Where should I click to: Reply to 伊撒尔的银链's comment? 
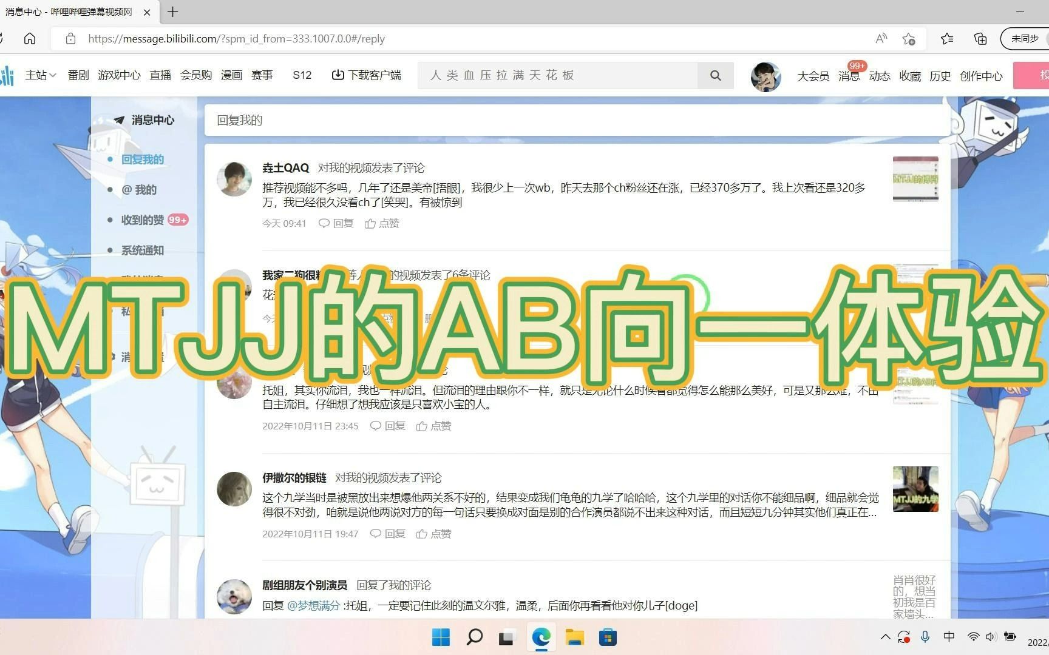click(x=388, y=534)
